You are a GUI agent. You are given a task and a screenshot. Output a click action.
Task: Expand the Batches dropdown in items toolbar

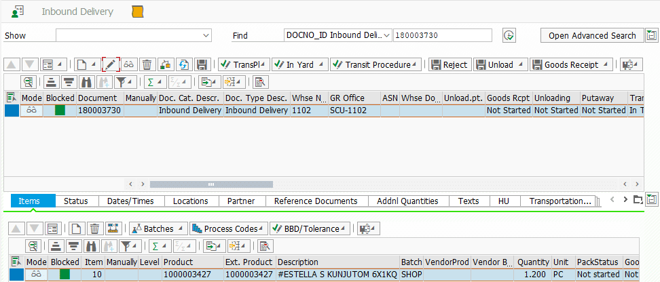point(179,229)
